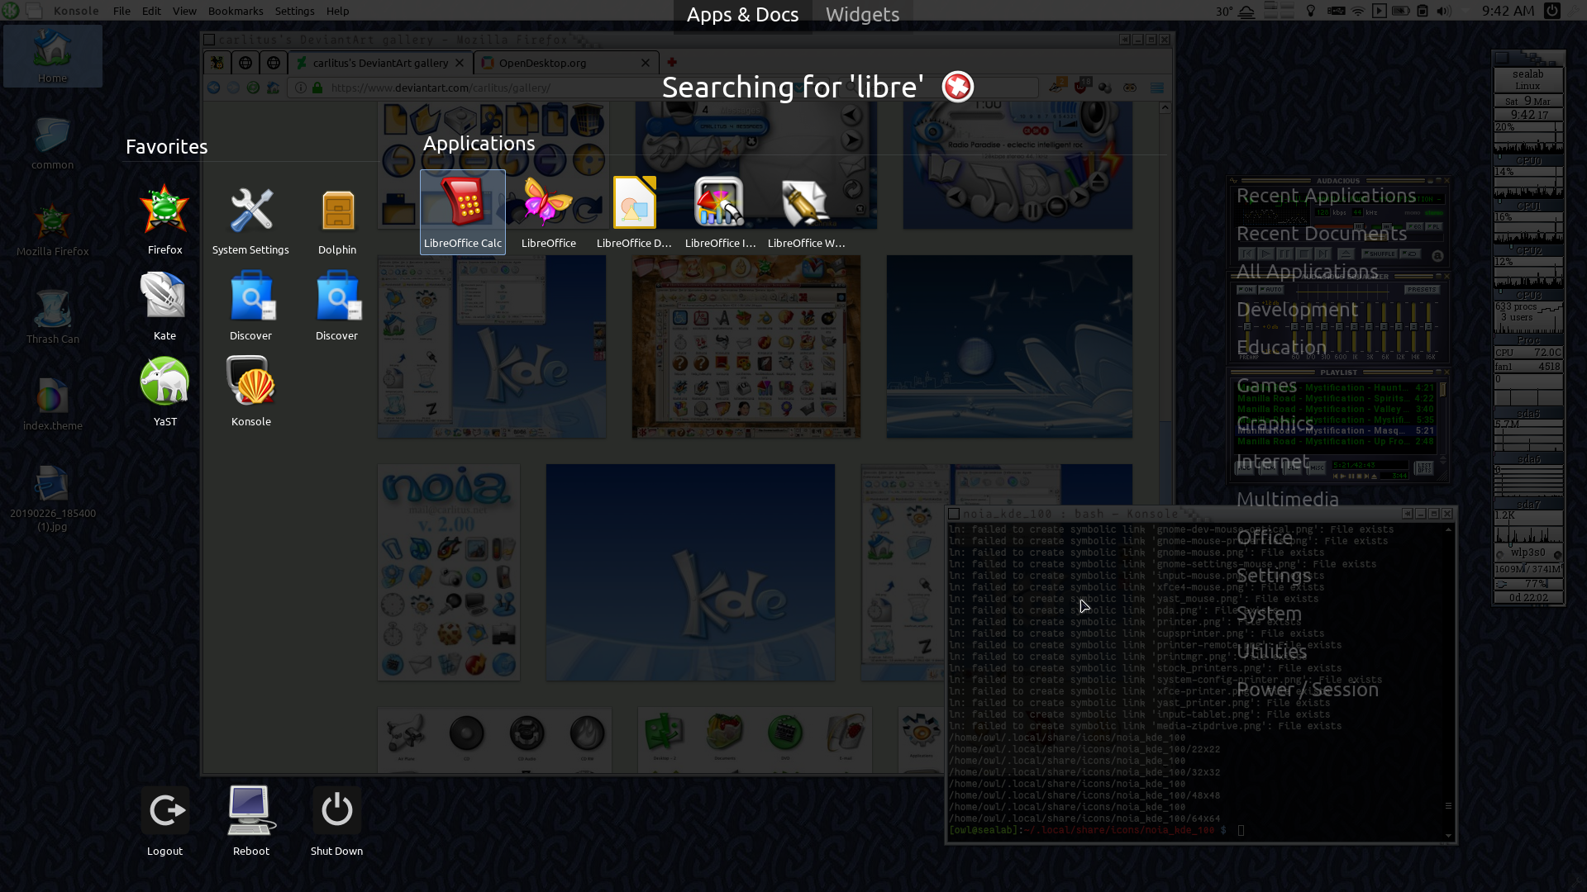Select the Development category

[1297, 310]
